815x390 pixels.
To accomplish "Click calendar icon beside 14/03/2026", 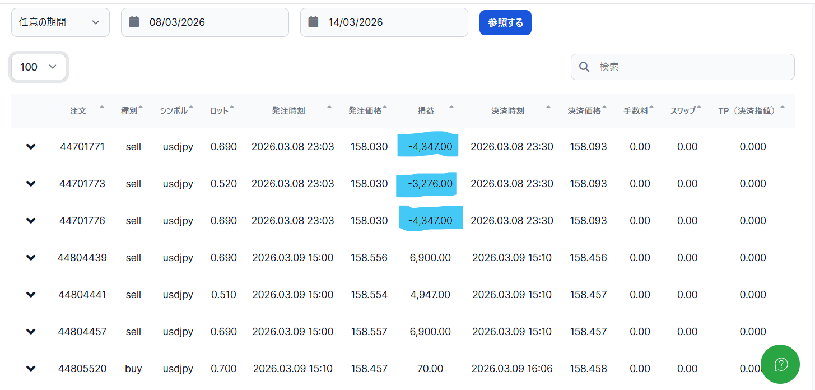I will (x=313, y=22).
